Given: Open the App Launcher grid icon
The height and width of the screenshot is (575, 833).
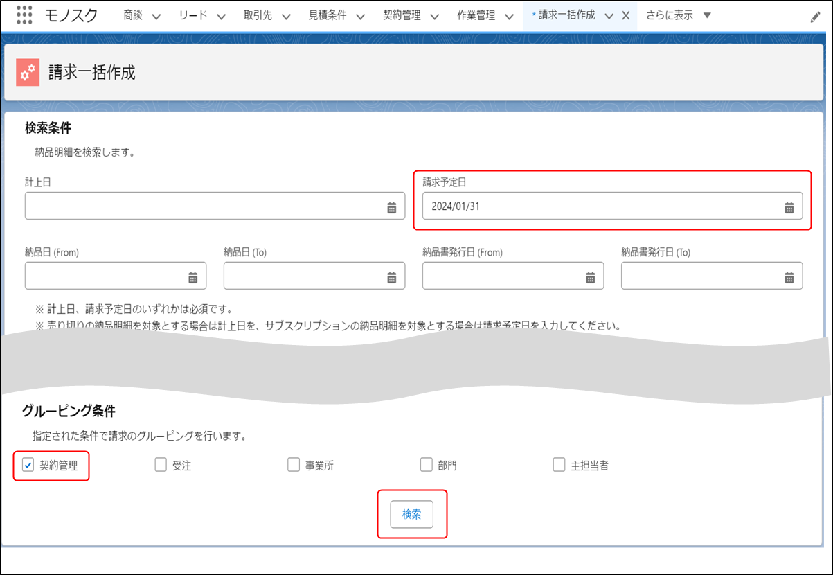Looking at the screenshot, I should 24,15.
